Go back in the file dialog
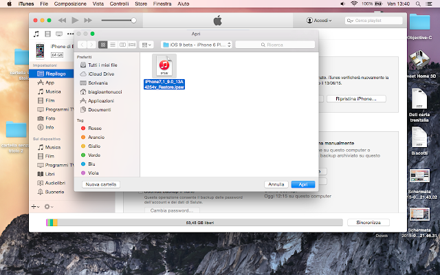440x275 pixels. point(82,45)
